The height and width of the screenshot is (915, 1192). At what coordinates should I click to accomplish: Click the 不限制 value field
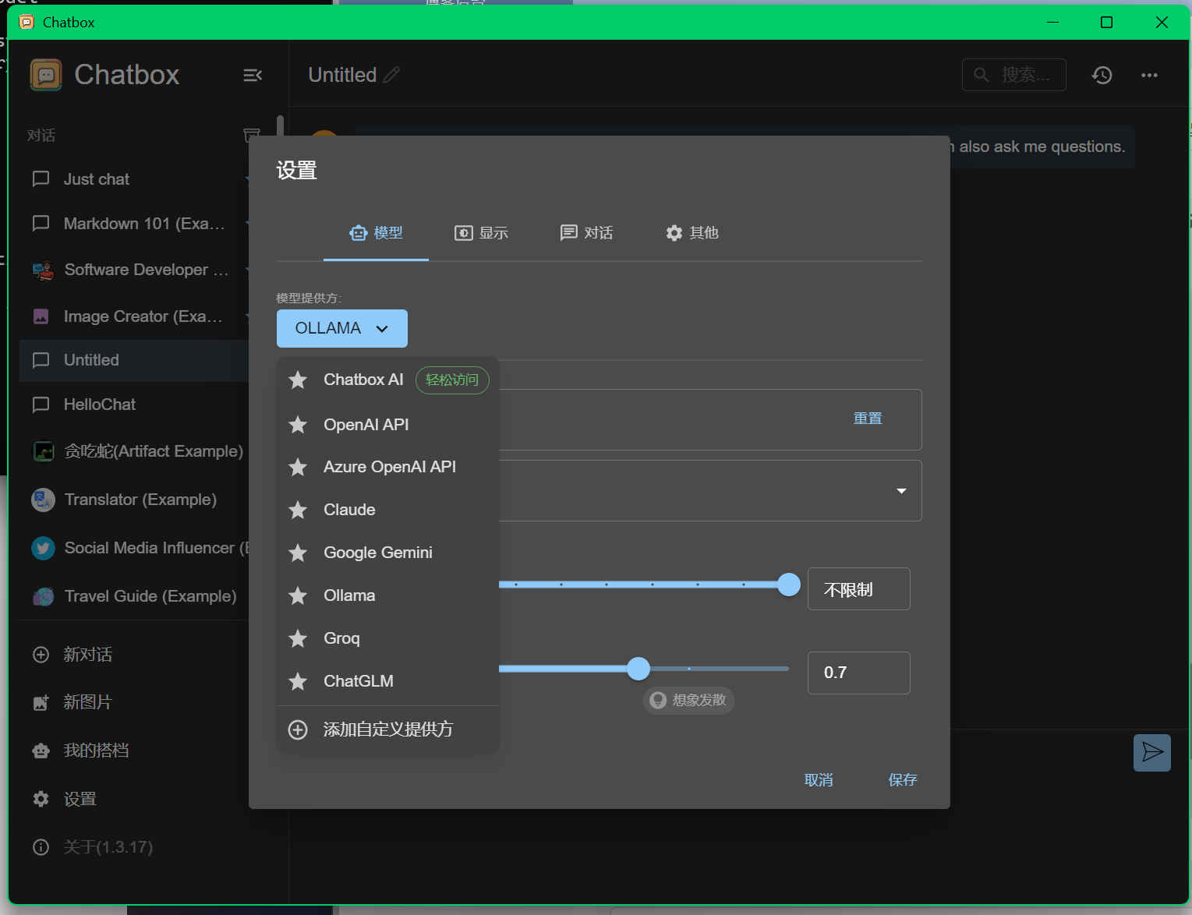pos(858,589)
